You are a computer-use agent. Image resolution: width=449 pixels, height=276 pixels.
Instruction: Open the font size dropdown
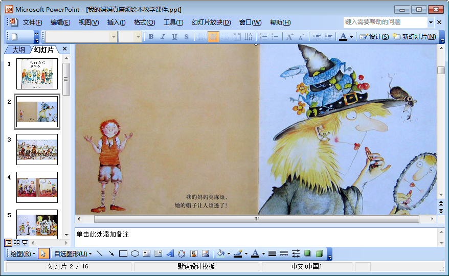tap(138, 37)
